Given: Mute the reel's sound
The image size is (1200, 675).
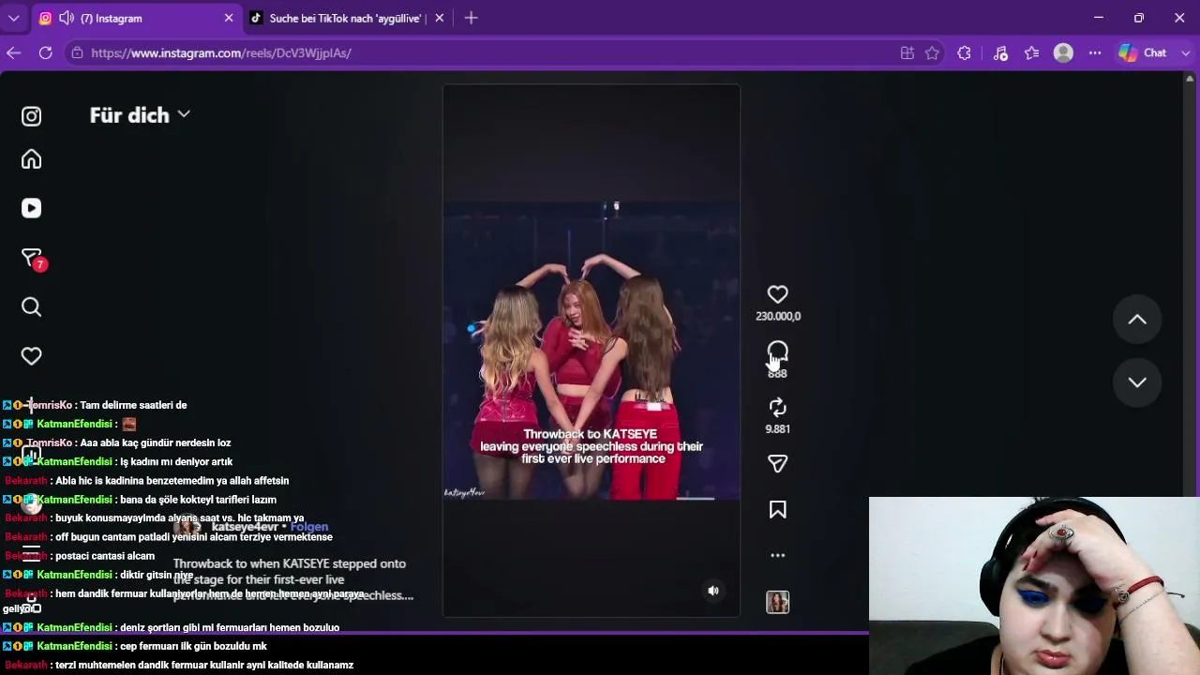Looking at the screenshot, I should (x=713, y=591).
